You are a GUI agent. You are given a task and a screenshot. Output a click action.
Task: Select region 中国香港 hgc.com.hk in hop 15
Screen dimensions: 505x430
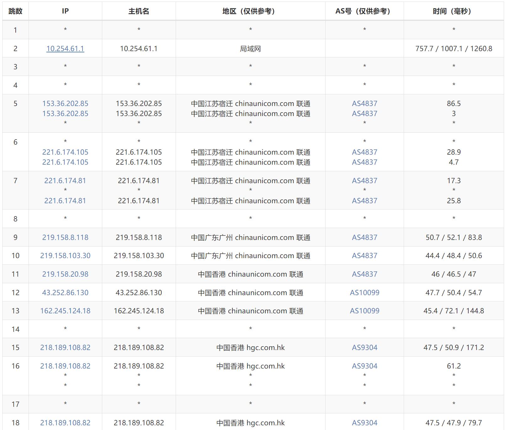[x=250, y=348]
